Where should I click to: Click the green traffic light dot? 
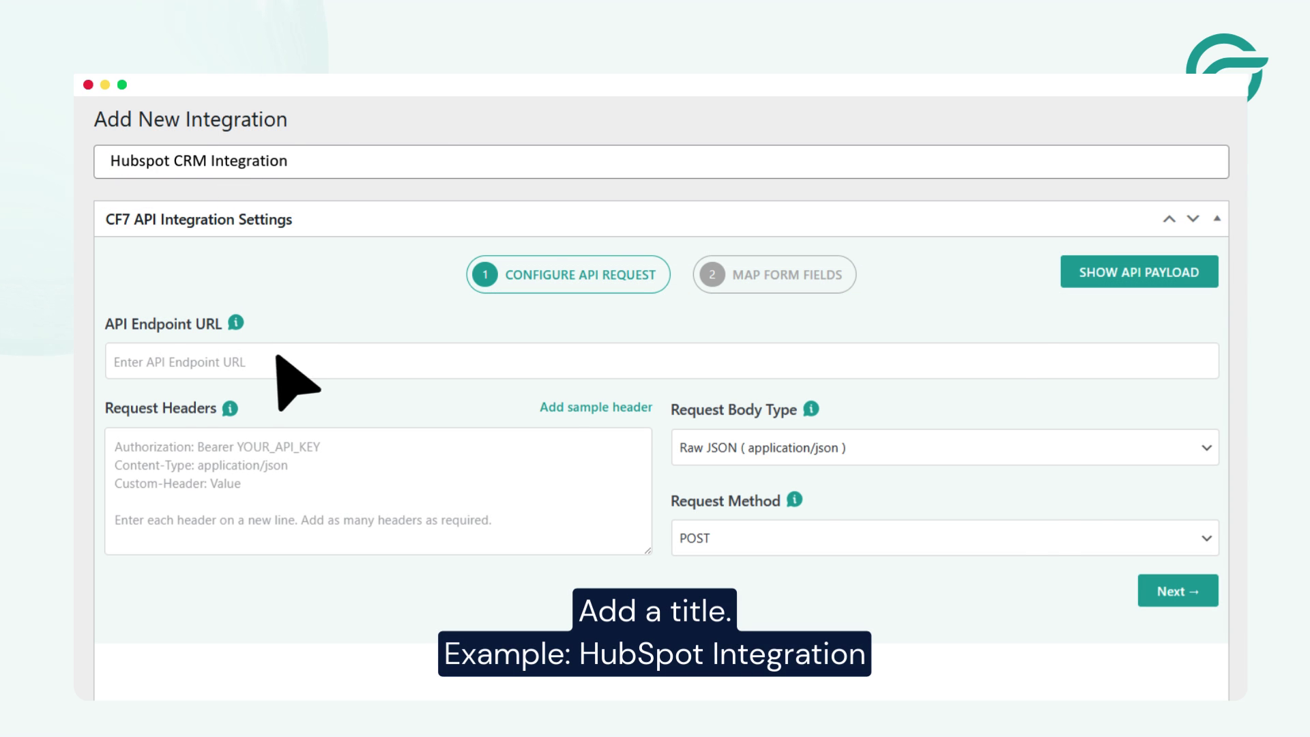pos(121,85)
